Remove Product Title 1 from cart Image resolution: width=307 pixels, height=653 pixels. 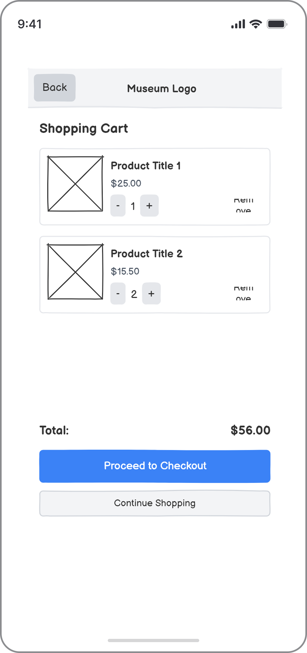244,205
